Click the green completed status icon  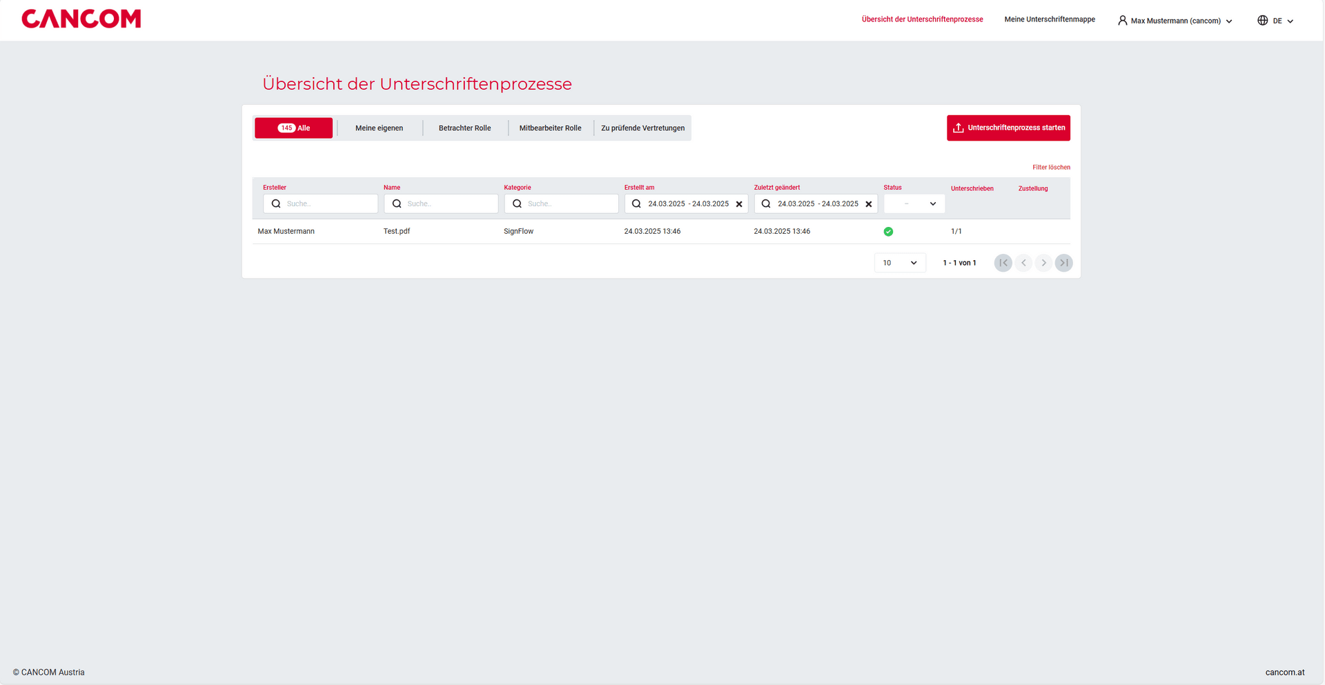point(888,232)
